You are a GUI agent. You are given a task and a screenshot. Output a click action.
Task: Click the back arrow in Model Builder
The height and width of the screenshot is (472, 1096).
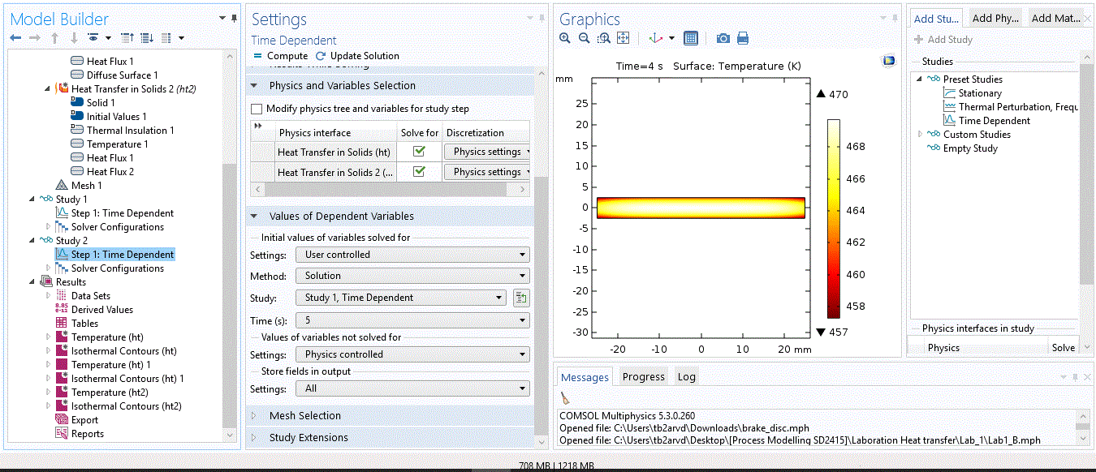pyautogui.click(x=15, y=38)
